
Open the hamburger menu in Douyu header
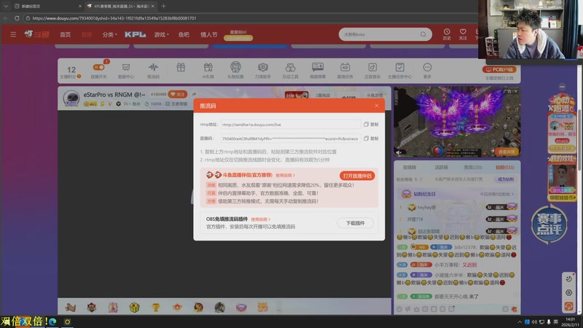(x=13, y=34)
